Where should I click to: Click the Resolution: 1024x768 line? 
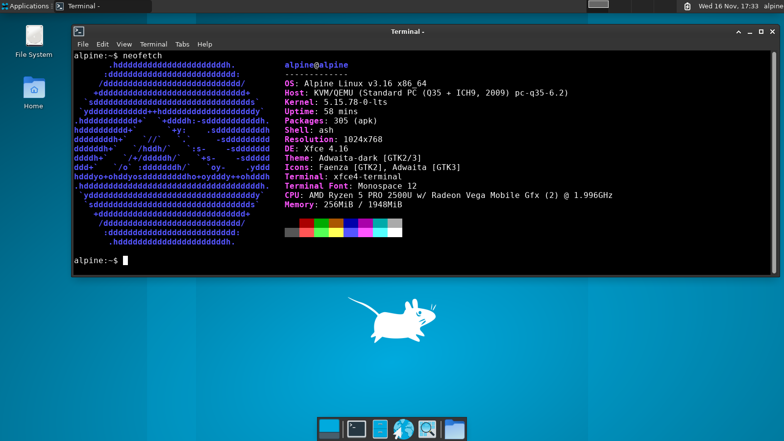pos(334,140)
